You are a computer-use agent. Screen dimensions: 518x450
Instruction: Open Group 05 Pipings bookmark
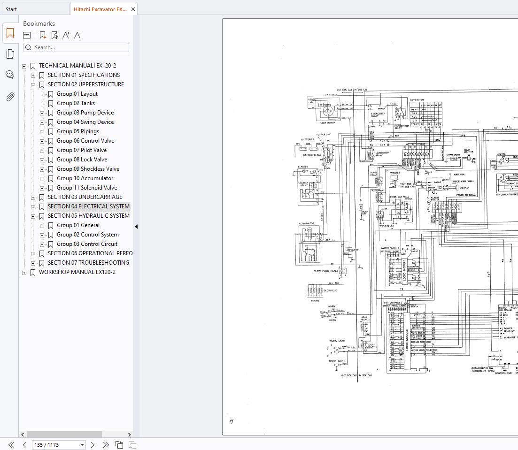(x=78, y=131)
